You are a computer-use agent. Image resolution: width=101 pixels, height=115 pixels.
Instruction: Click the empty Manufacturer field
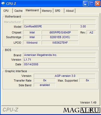pyautogui.click(x=59, y=22)
